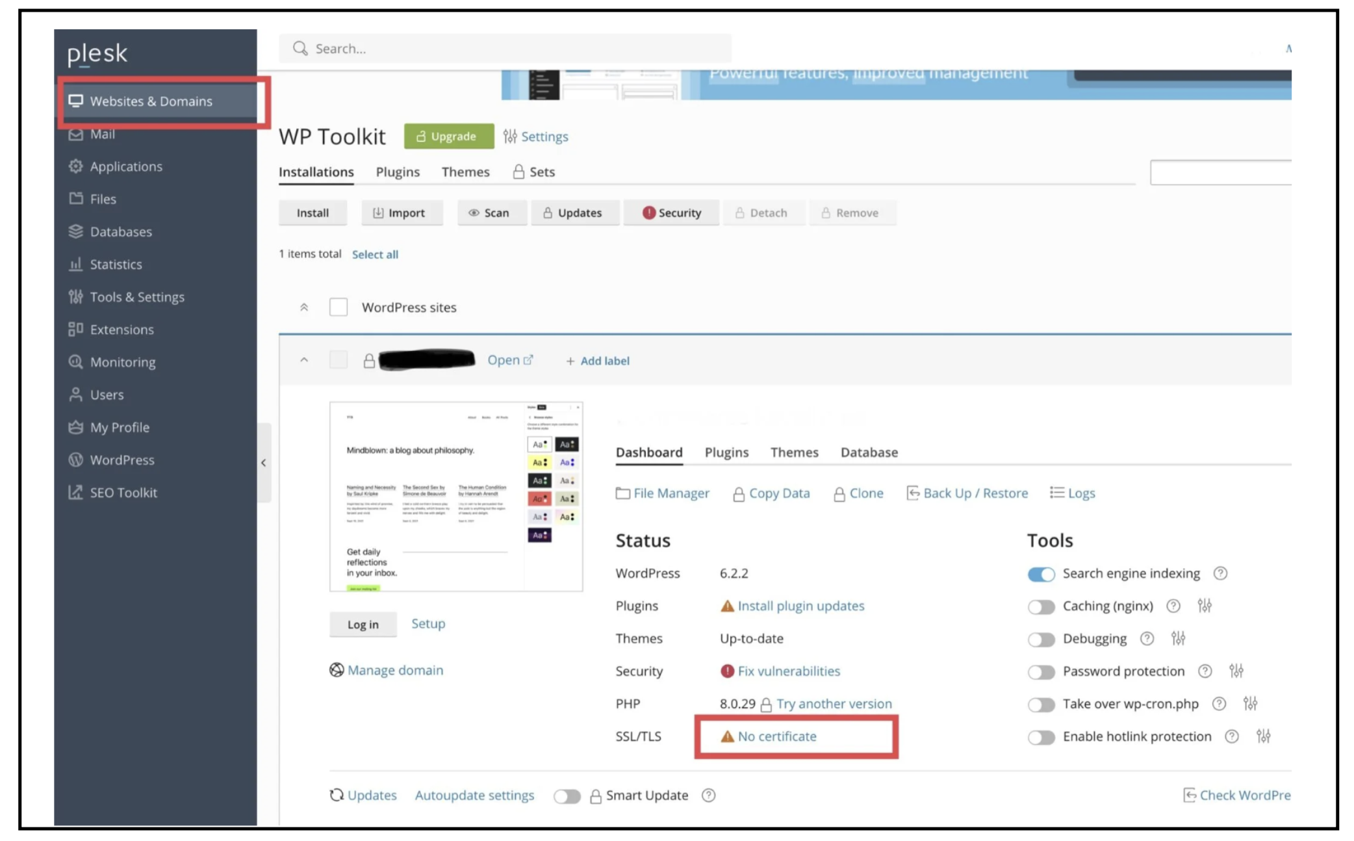Open settings sliders icon for Password protection
This screenshot has width=1354, height=841.
coord(1236,671)
